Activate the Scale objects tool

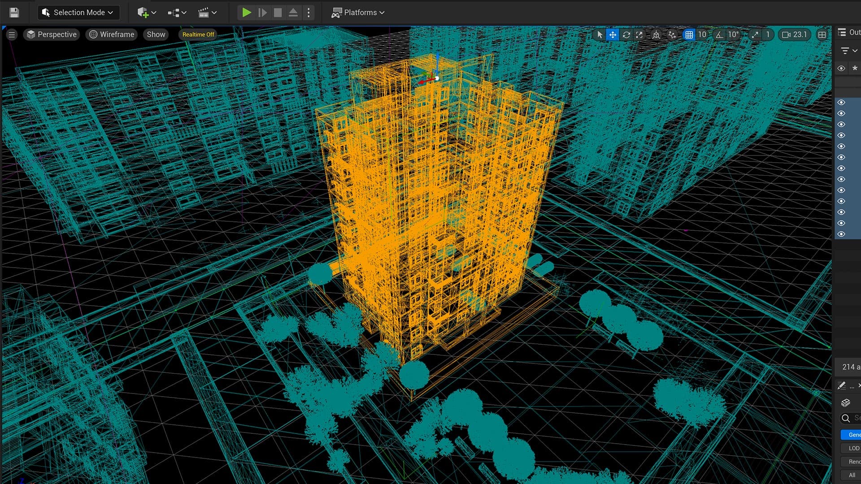click(639, 35)
